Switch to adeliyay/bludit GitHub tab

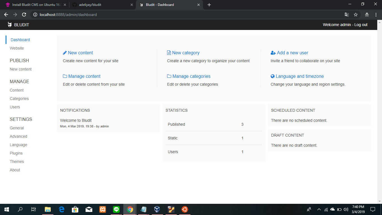[x=102, y=5]
